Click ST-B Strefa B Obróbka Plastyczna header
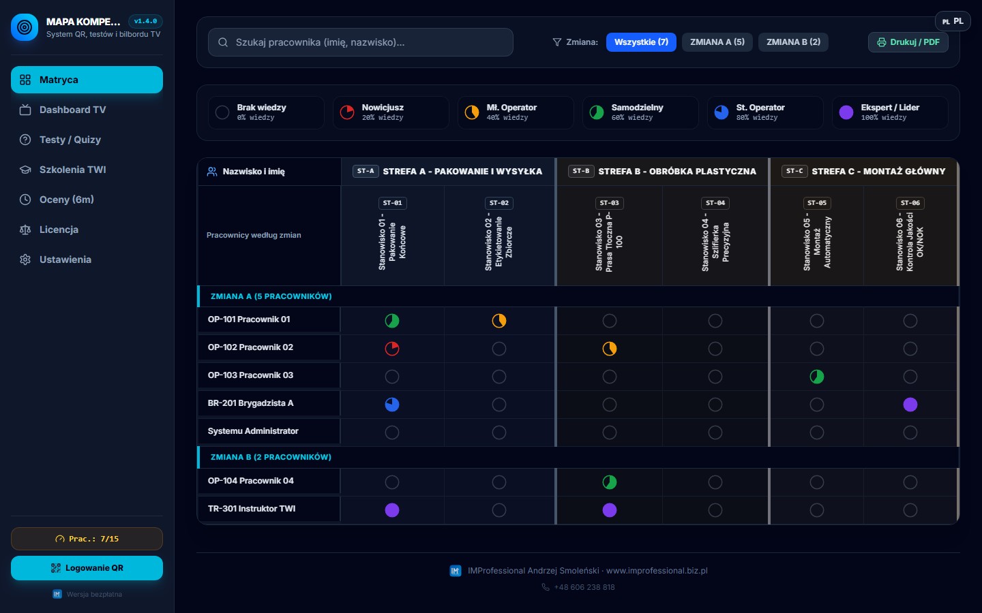 pos(662,172)
